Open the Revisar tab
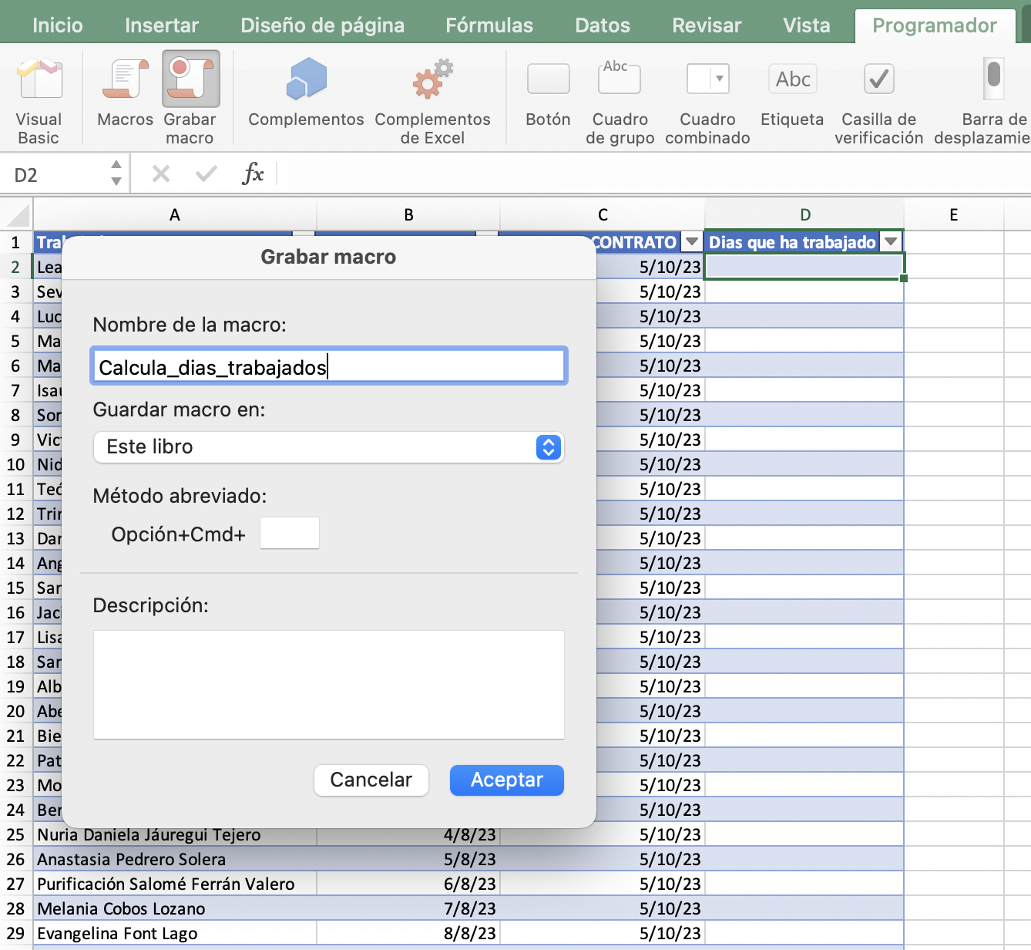1031x950 pixels. pos(707,25)
